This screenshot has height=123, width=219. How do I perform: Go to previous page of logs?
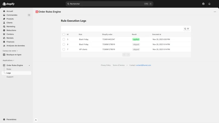coord(124,55)
